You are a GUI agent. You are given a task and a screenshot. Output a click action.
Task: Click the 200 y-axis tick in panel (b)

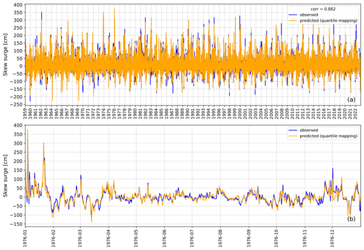click(x=19, y=161)
